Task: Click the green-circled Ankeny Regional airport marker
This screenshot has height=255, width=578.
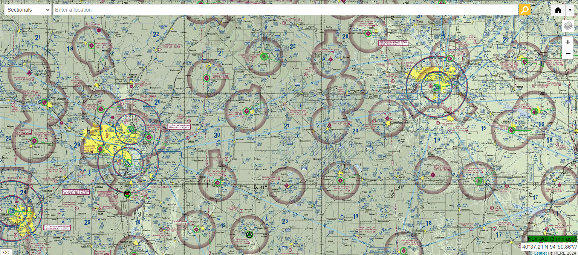Action: pyautogui.click(x=450, y=58)
